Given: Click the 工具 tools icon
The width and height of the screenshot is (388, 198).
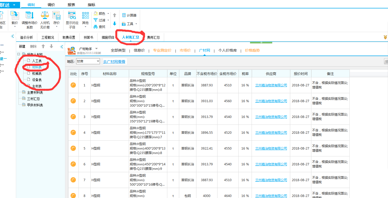Looking at the screenshot, I should (x=124, y=24).
